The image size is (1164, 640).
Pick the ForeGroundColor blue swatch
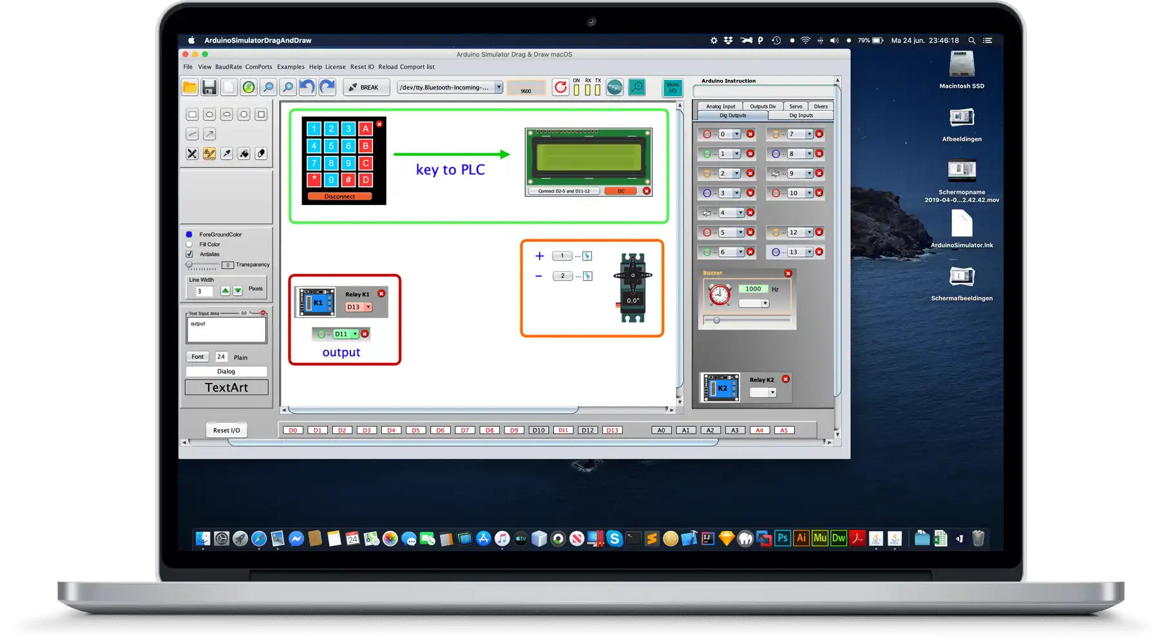(189, 235)
